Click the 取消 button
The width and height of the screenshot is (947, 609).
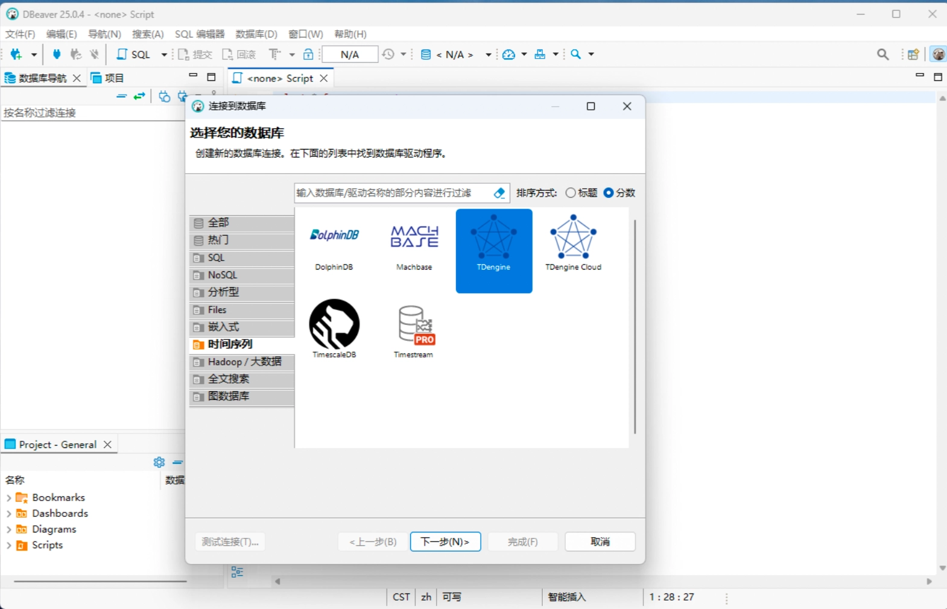coord(600,541)
